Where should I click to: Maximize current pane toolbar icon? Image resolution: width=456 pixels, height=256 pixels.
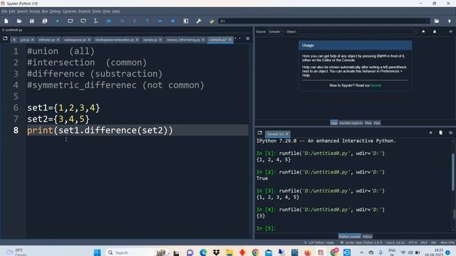click(186, 21)
